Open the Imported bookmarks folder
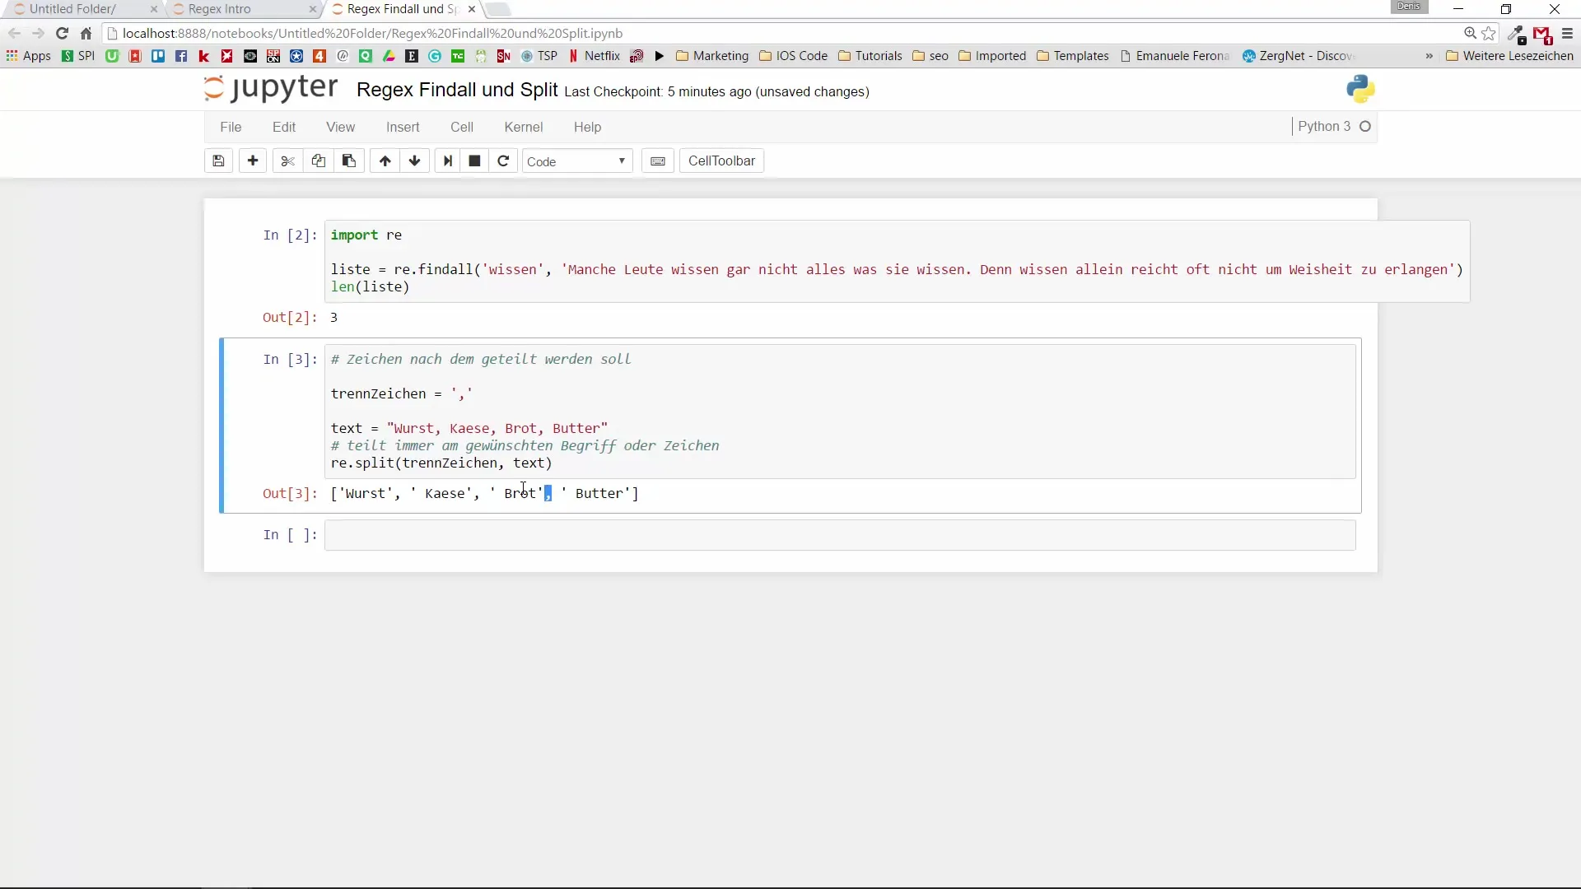The height and width of the screenshot is (889, 1581). [x=992, y=56]
